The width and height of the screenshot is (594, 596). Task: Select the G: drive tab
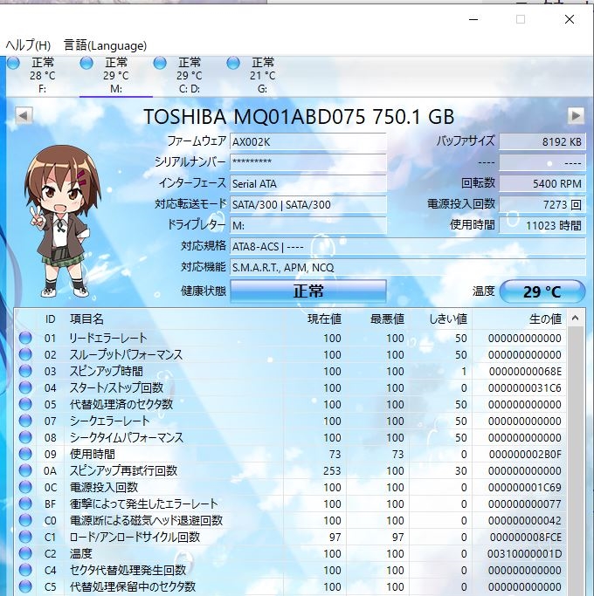(x=262, y=76)
